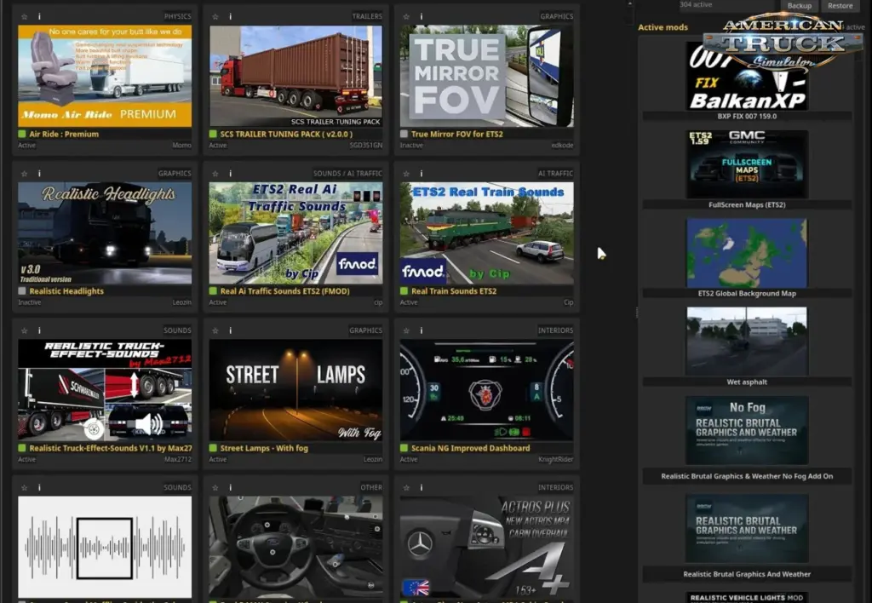Show info icon of SCS TRAILER TUNING PACK
The image size is (872, 603).
[x=230, y=17]
